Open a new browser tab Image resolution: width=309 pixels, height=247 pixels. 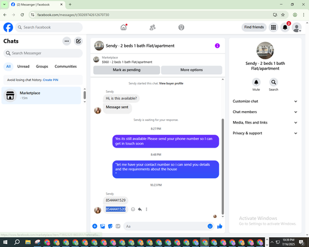click(x=70, y=4)
